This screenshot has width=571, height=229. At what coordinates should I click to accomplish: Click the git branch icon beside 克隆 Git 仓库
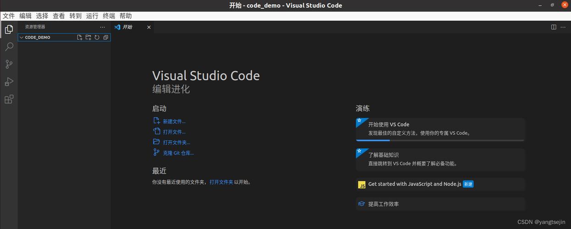157,153
